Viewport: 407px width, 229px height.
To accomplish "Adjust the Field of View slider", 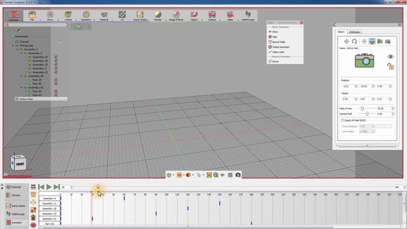I will tap(362, 108).
